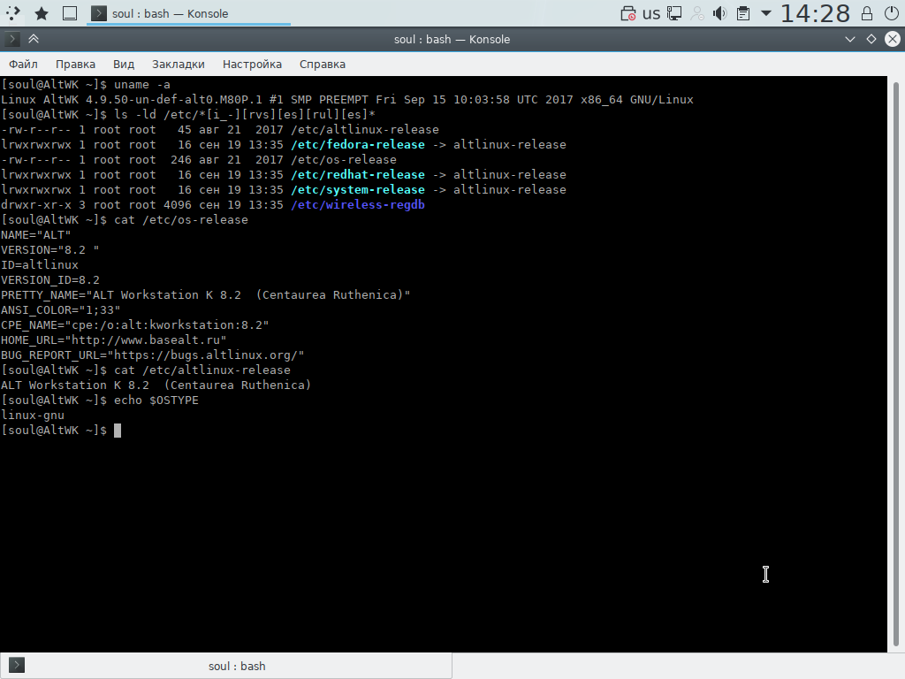Click the terminal icon on the bottom tab
The image size is (905, 679).
pos(17,665)
